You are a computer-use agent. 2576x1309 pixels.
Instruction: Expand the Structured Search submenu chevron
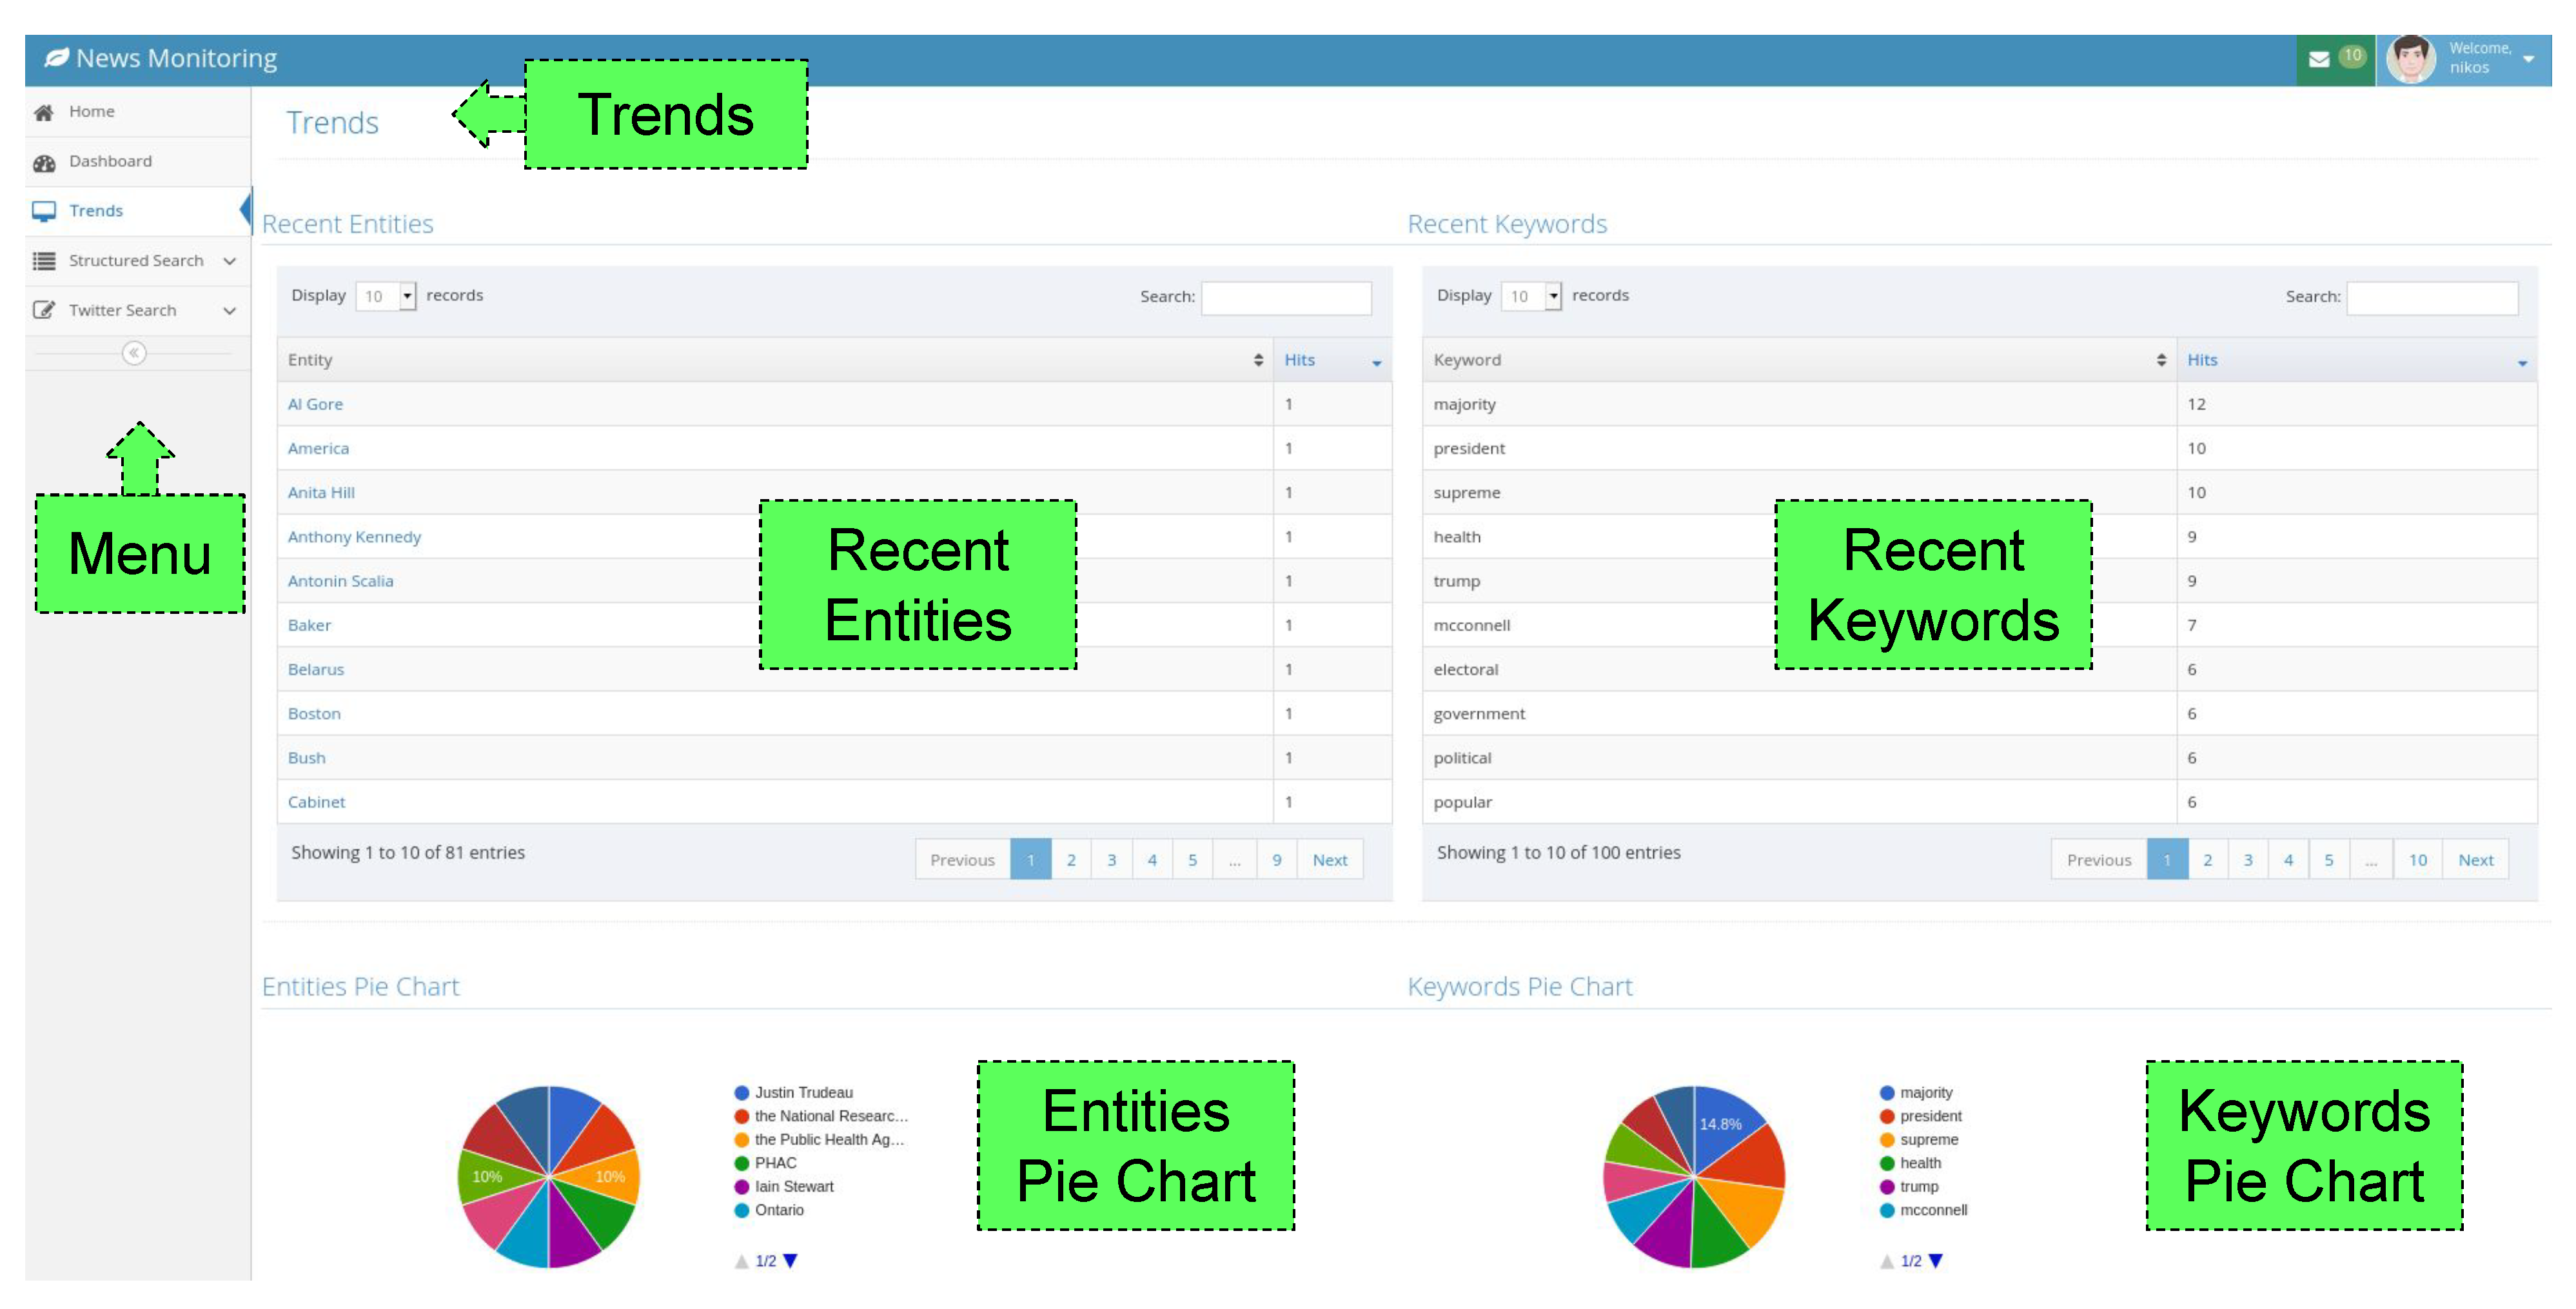point(230,261)
